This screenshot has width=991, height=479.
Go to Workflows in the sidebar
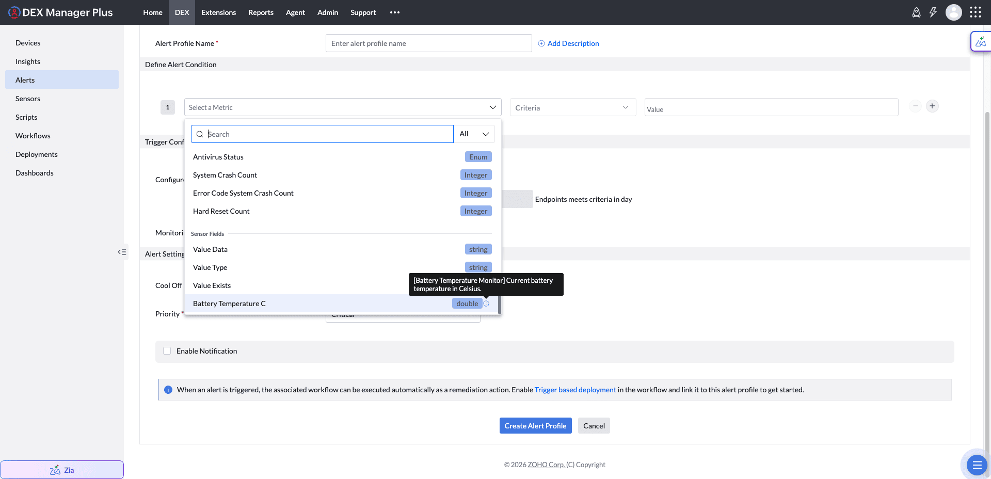point(62,136)
